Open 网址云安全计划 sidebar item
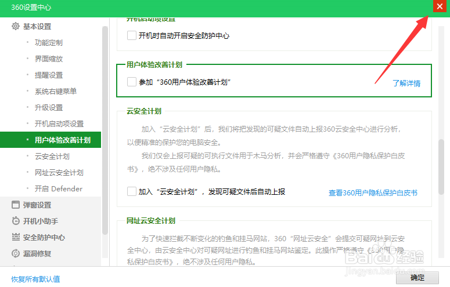The width and height of the screenshot is (450, 287). (59, 173)
